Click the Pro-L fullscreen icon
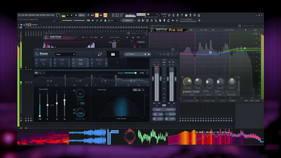 point(144,38)
